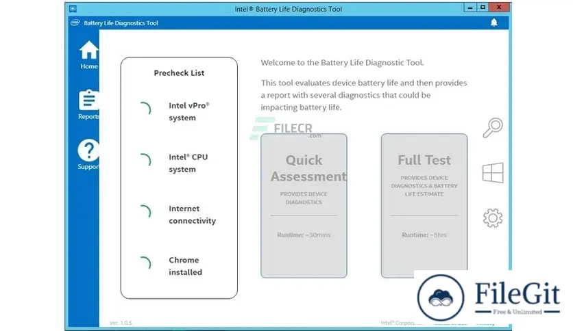Click the Windows logo icon
The image size is (573, 331).
[x=493, y=173]
